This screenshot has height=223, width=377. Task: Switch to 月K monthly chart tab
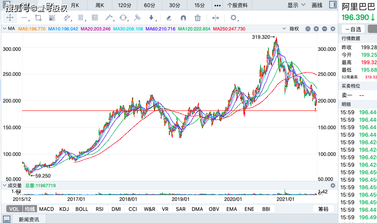pos(75,5)
